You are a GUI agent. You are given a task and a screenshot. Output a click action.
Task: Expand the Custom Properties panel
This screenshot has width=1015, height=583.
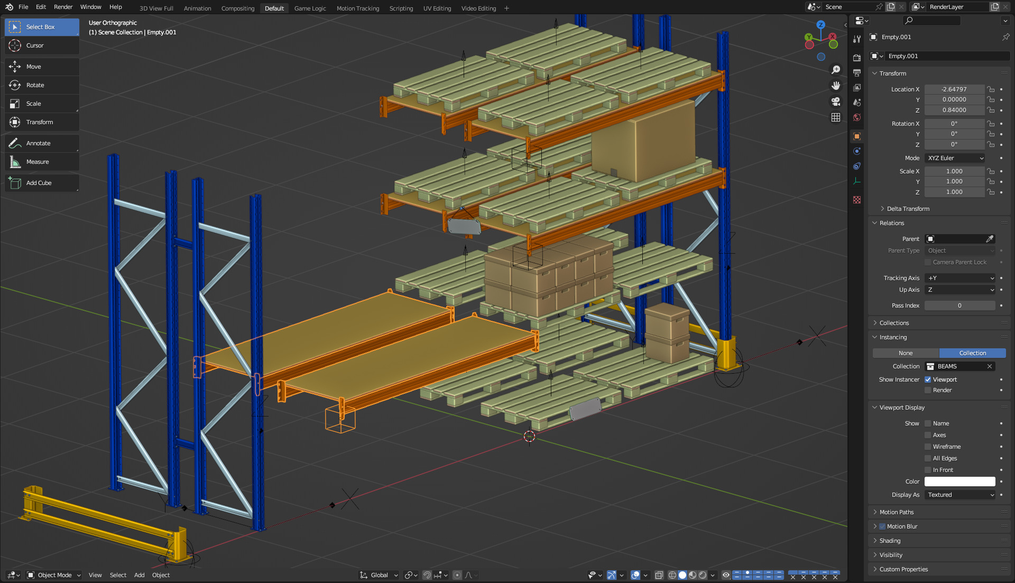pos(903,569)
